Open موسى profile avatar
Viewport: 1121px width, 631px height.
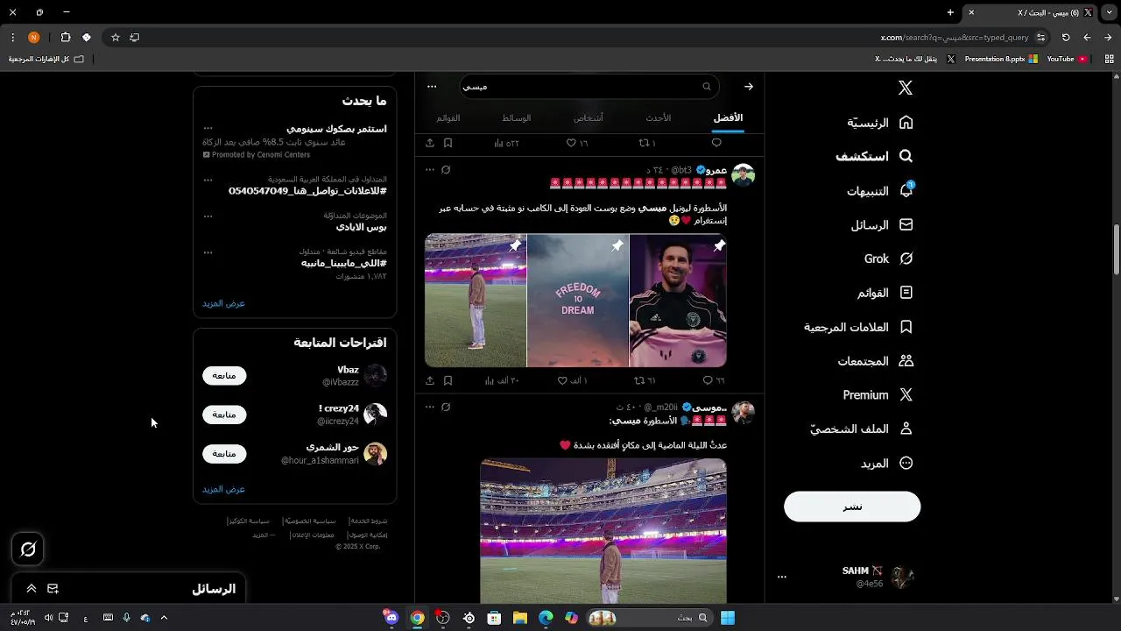[x=744, y=413]
